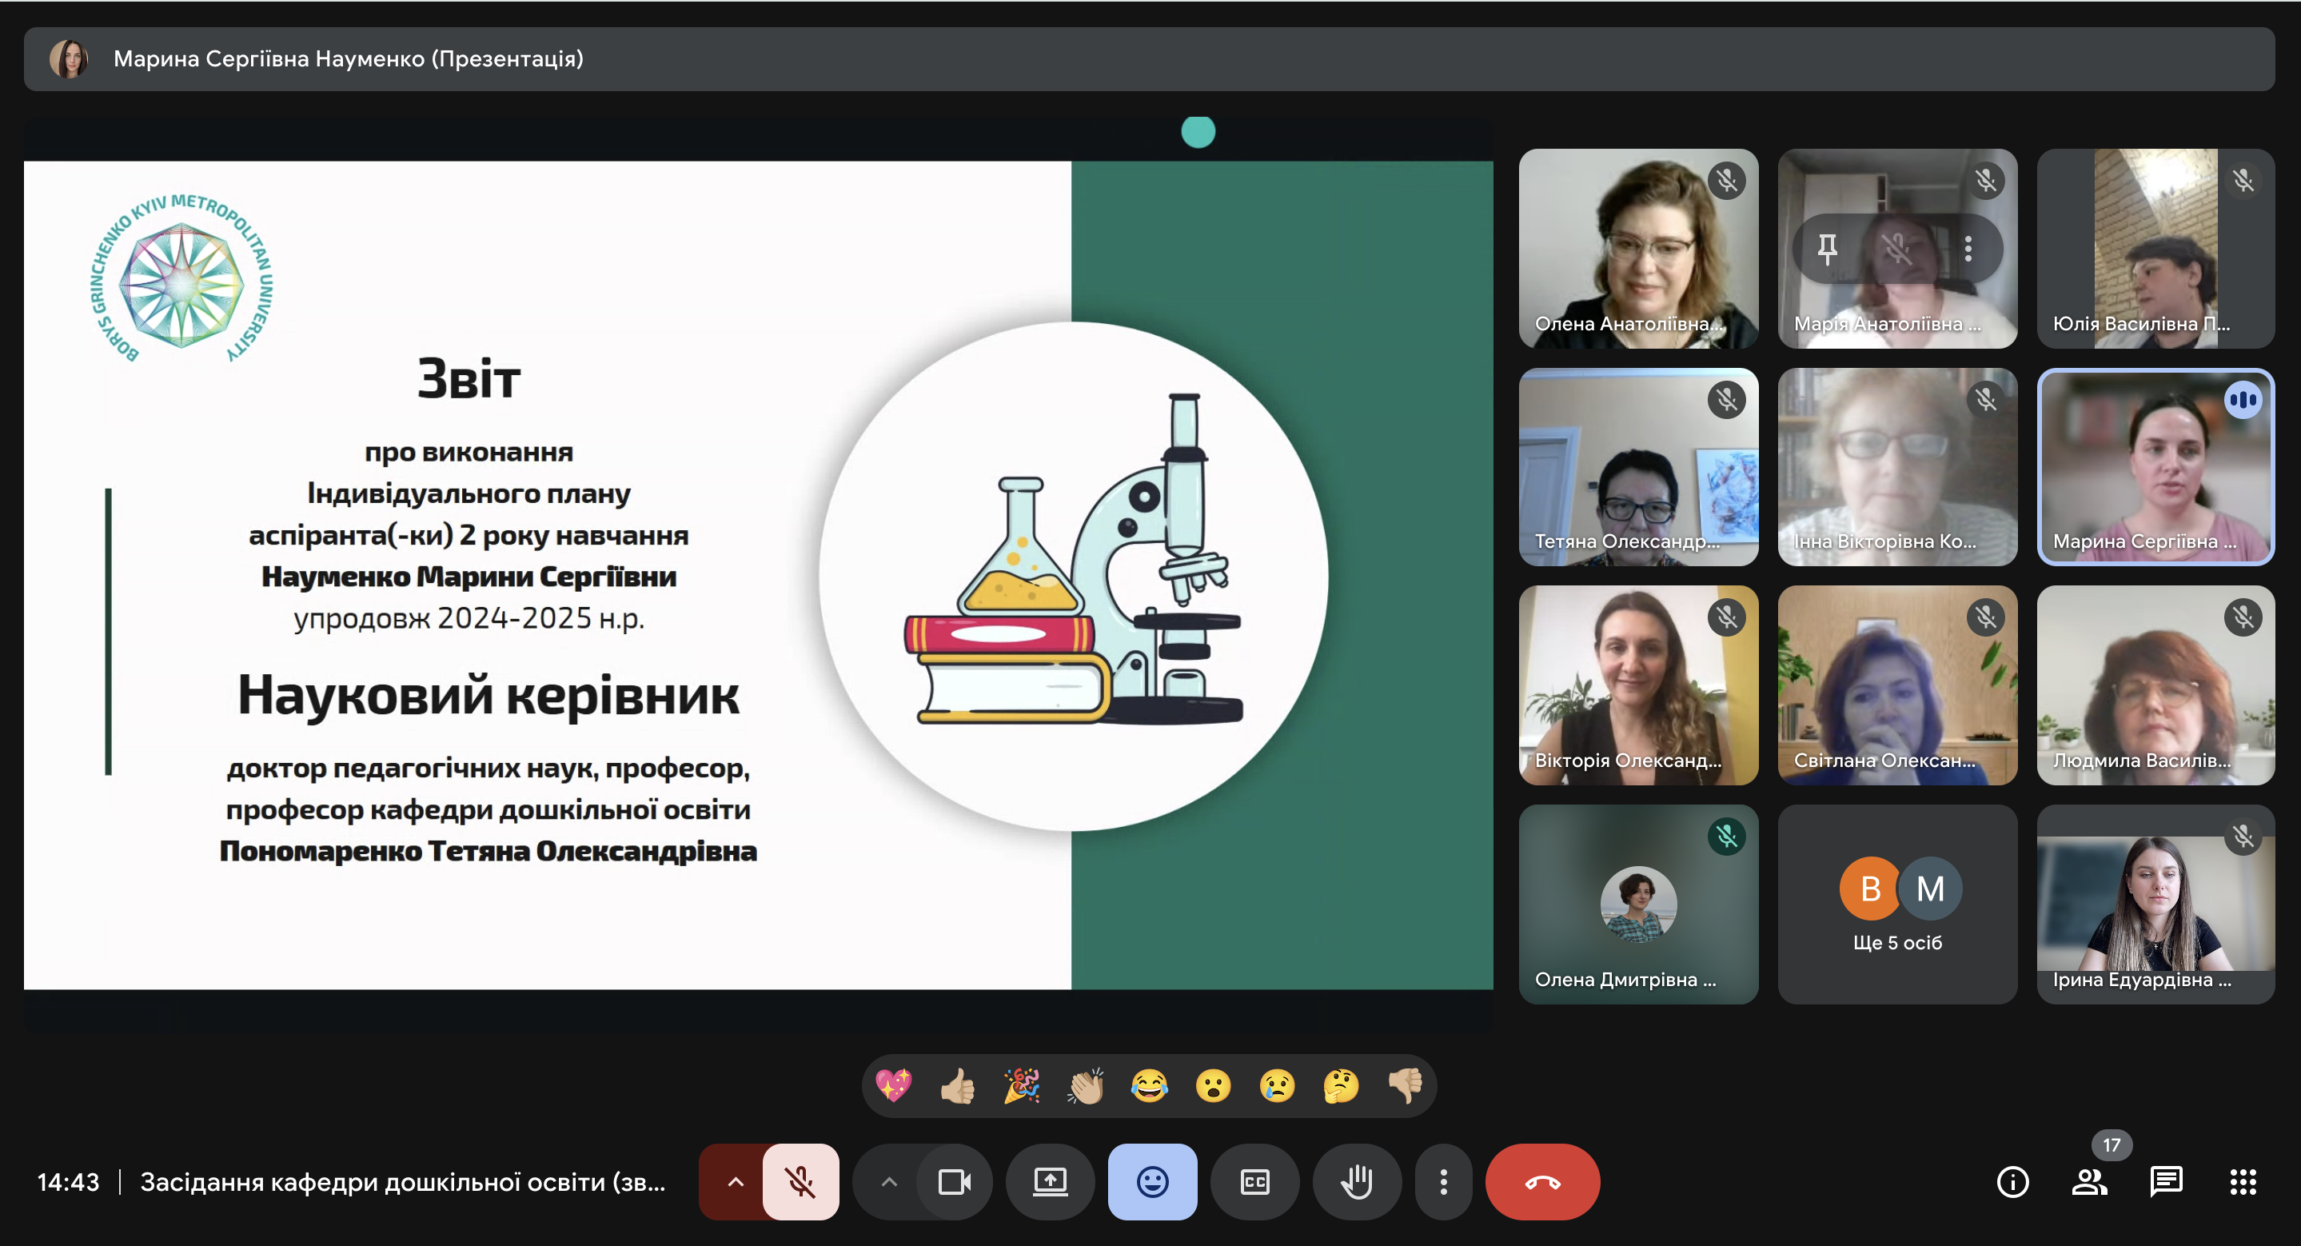
Task: Open meeting details info icon
Action: (2012, 1182)
